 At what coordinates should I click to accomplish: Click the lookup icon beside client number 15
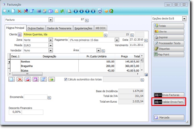point(132,35)
